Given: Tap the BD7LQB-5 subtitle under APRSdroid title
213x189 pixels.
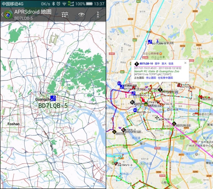Looking at the screenshot, I should tap(24, 18).
